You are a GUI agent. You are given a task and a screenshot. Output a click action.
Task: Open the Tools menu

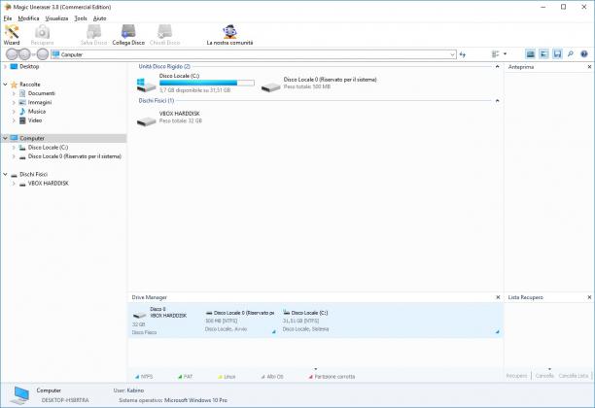click(x=81, y=18)
